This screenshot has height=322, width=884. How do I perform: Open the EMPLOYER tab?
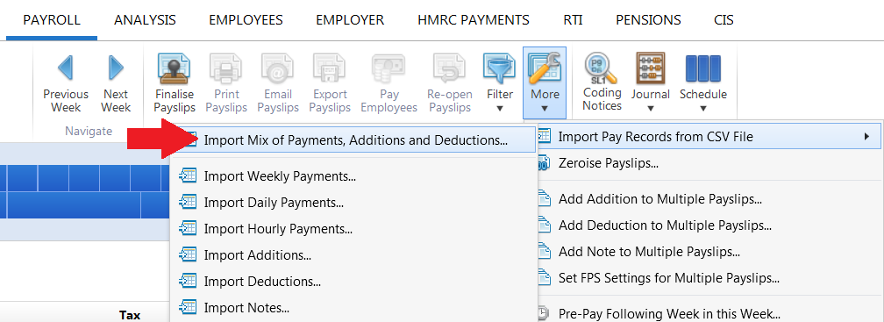(x=350, y=20)
